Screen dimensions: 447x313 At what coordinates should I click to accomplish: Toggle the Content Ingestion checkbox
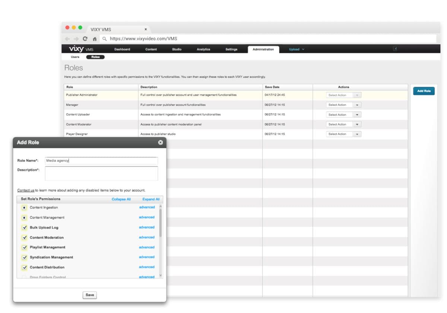pos(25,208)
